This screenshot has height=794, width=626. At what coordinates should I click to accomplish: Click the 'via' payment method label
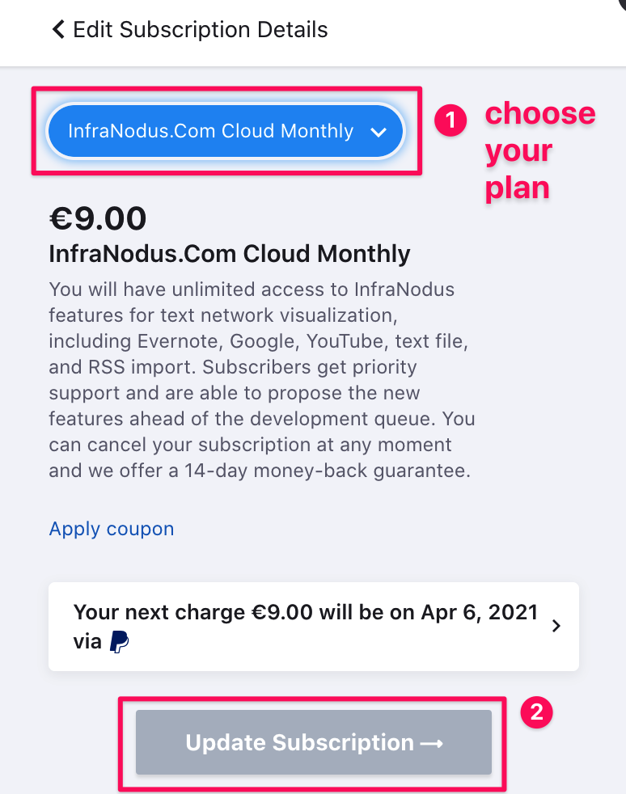(x=87, y=641)
